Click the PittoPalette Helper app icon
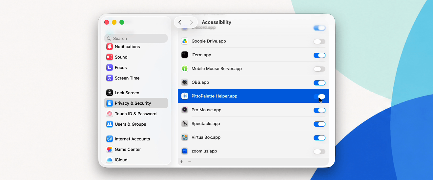433x180 pixels. tap(185, 96)
